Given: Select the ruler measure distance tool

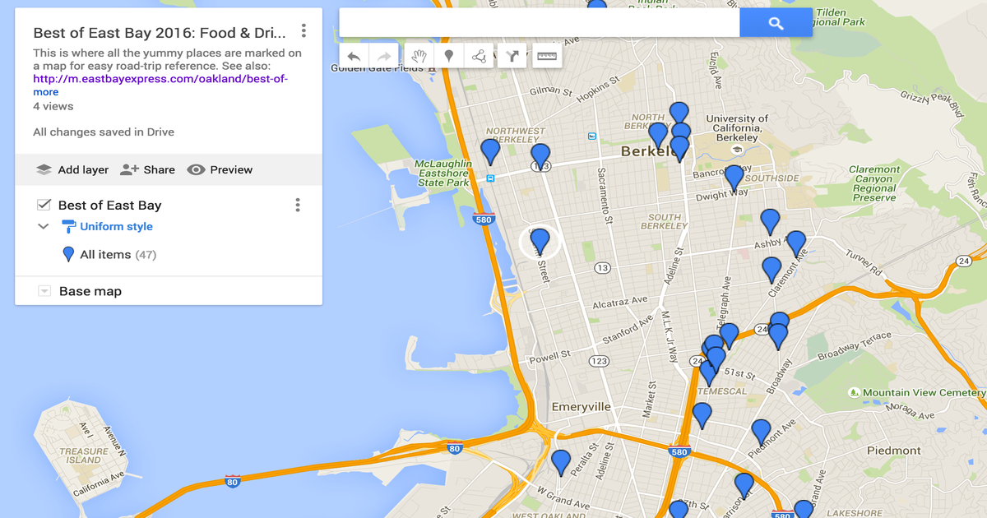Looking at the screenshot, I should [x=547, y=56].
